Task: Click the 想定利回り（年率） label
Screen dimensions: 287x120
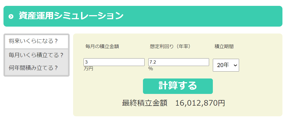Action: [170, 47]
